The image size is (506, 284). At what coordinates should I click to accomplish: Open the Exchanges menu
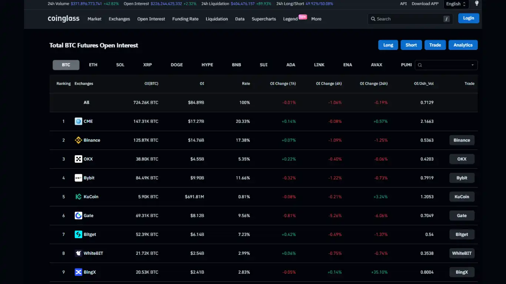pos(119,19)
